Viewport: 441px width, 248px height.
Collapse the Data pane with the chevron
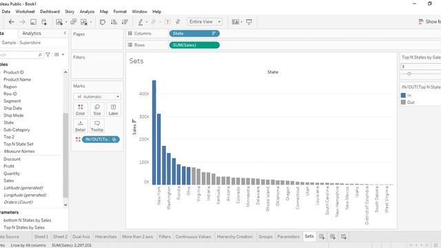65,33
